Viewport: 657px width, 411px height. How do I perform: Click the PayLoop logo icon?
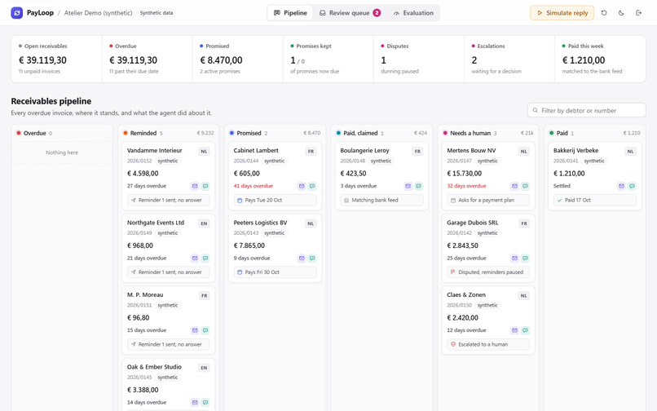tap(17, 12)
